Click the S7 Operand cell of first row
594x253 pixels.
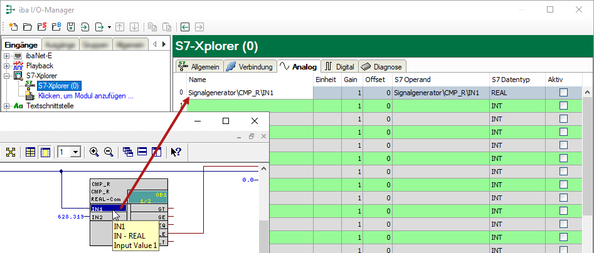[x=440, y=93]
